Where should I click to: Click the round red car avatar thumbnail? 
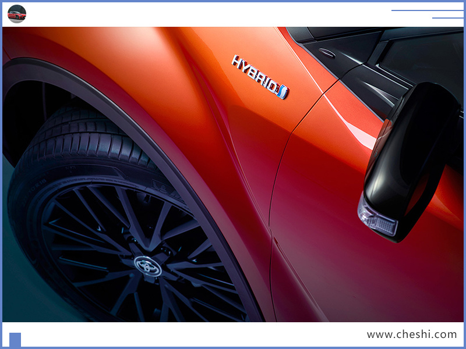[x=17, y=14]
